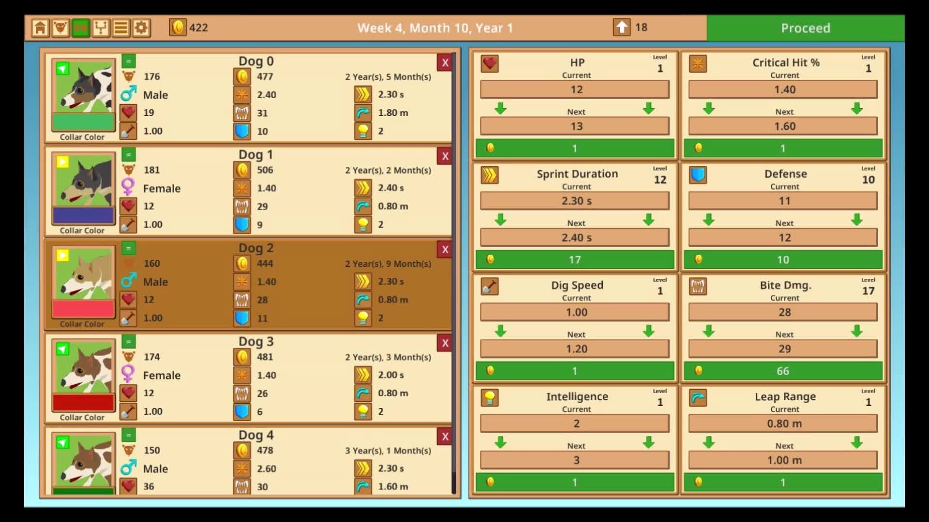Viewport: 929px width, 522px height.
Task: Open the family tree breeding icon
Action: click(x=101, y=28)
